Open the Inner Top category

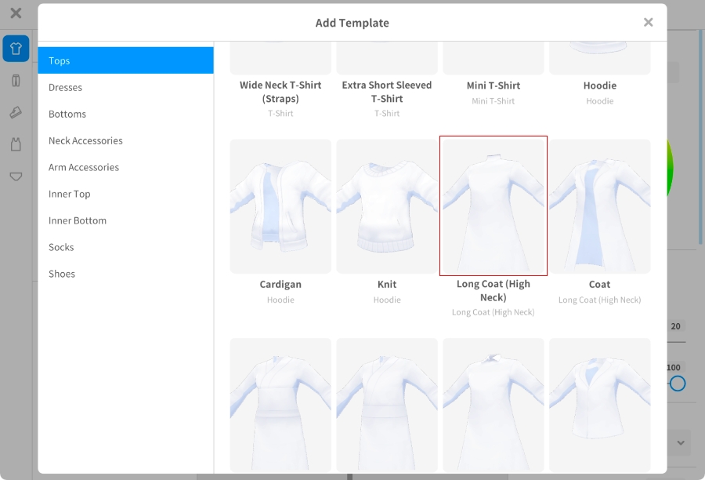tap(125, 194)
